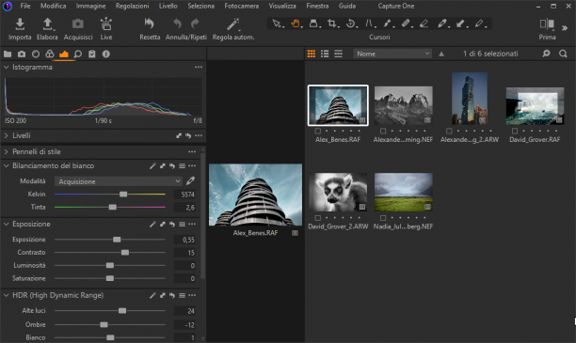Toggle checkbox under Alexande...g_2.ARW thumbnail

pos(449,131)
